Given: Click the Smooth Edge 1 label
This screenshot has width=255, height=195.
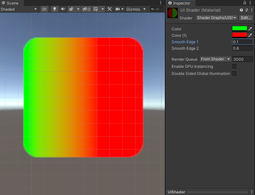Looking at the screenshot, I should [185, 42].
